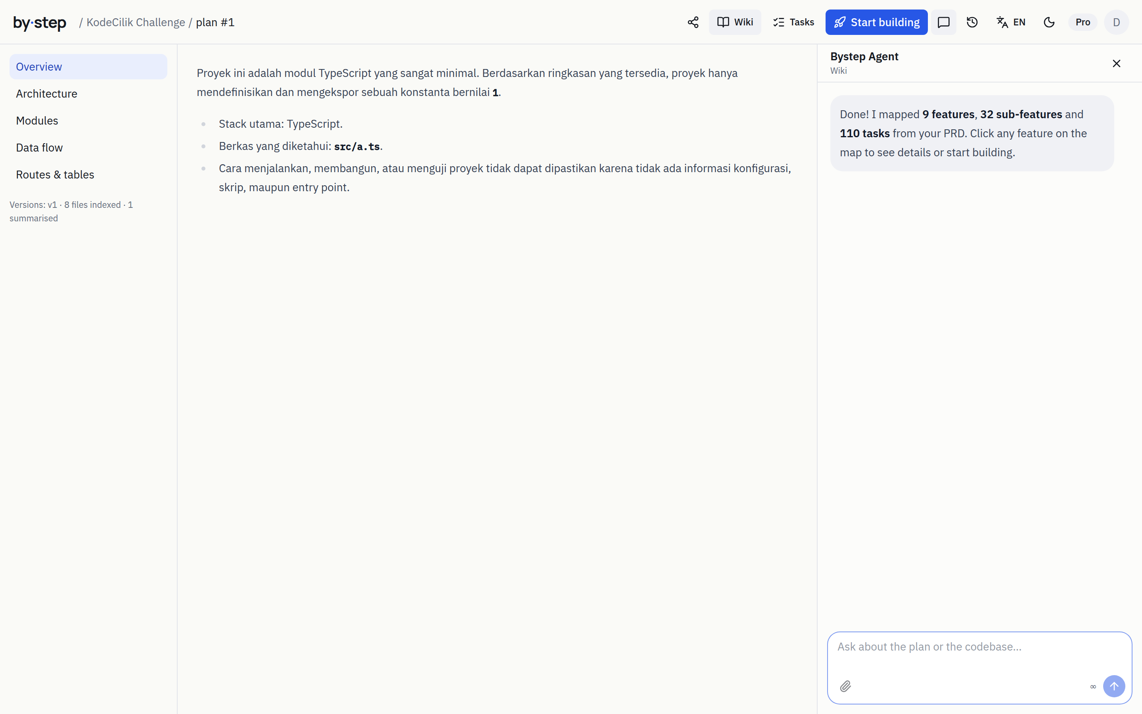This screenshot has width=1142, height=714.
Task: Send message with arrow-up button
Action: point(1114,686)
